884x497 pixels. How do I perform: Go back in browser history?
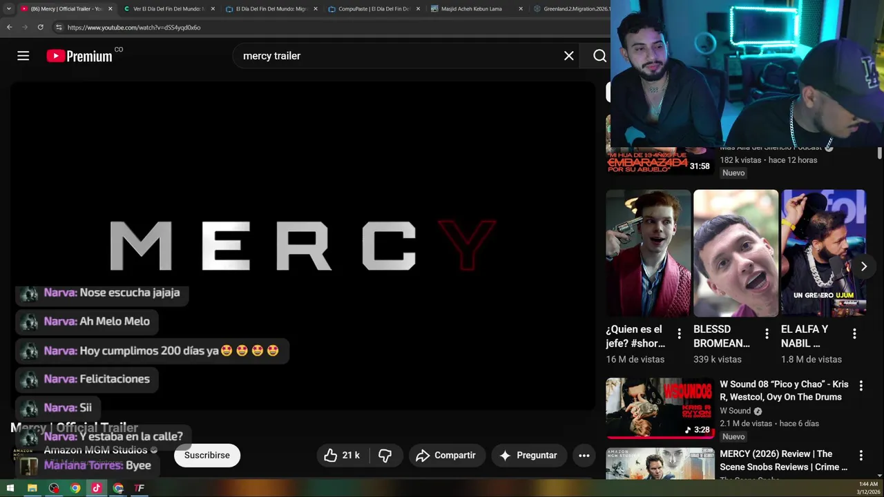pos(9,27)
